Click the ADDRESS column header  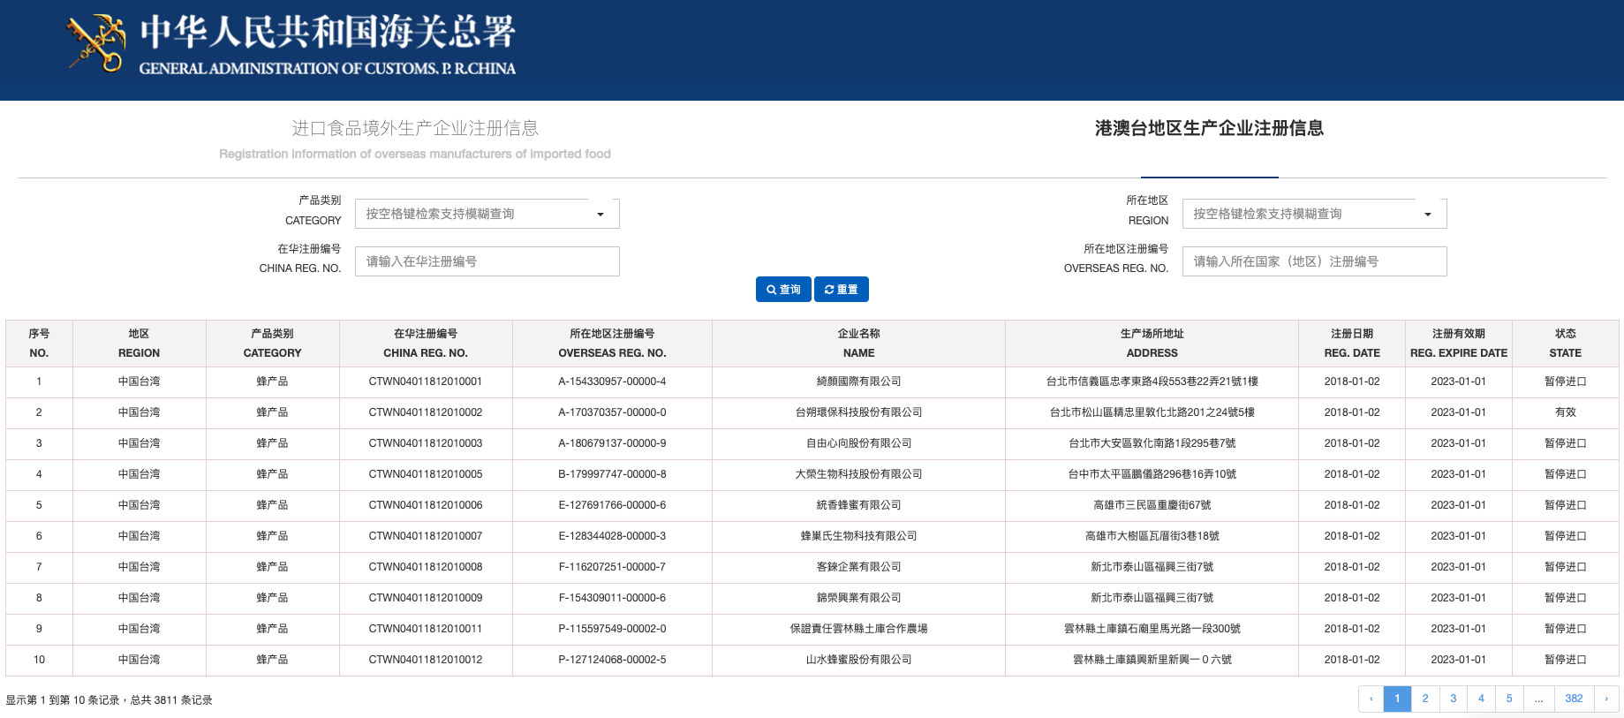pos(1152,344)
